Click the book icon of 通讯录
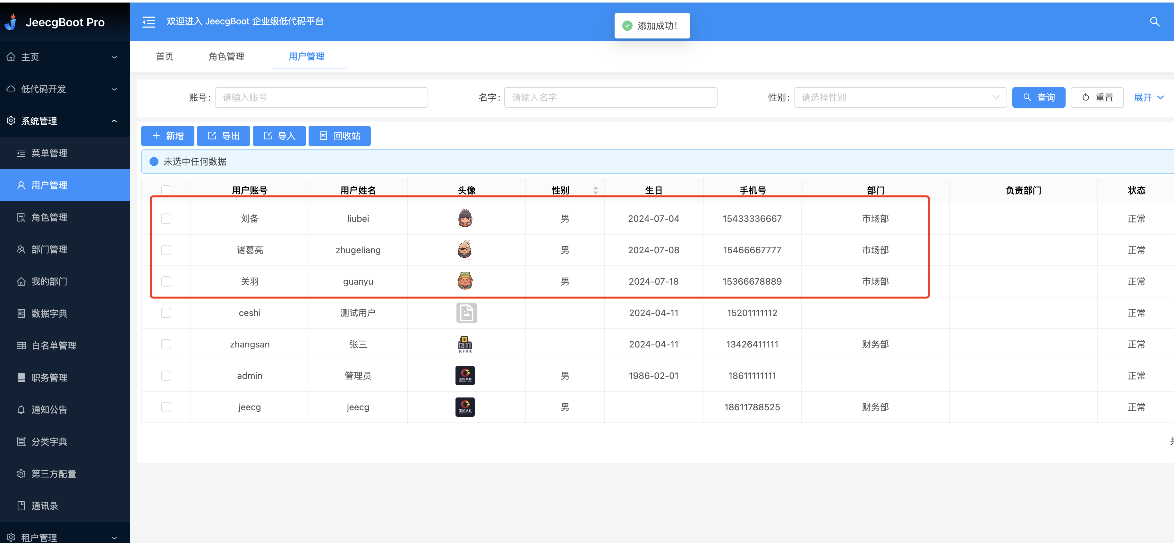1174x543 pixels. click(x=21, y=505)
